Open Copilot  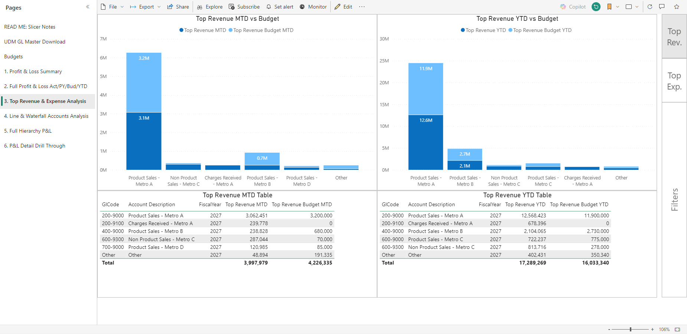(x=573, y=7)
